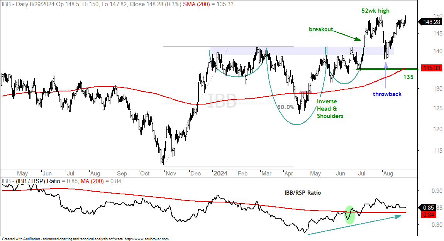Click the teal rising arrow in ratio panel

click(354, 225)
